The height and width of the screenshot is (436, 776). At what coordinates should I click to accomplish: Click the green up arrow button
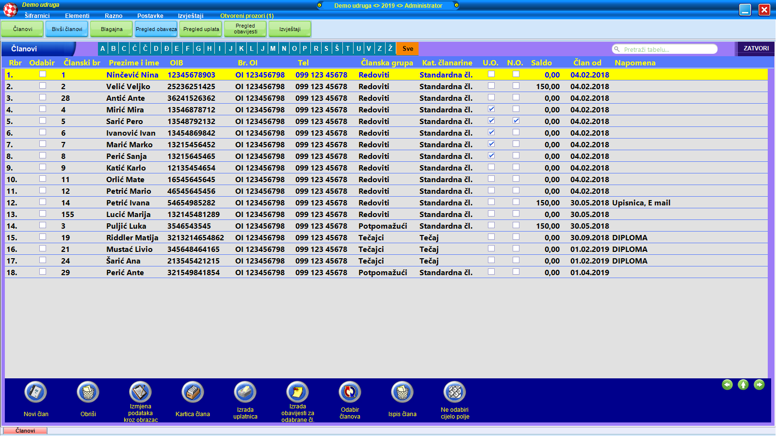[743, 385]
